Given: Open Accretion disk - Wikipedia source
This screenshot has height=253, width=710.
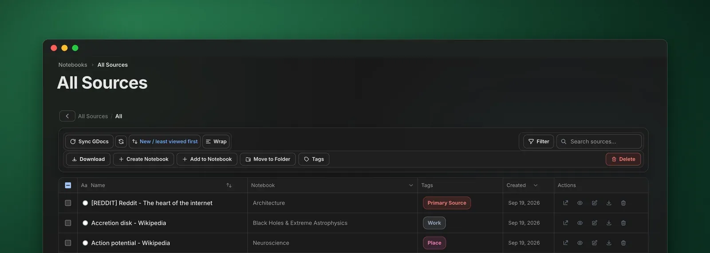Looking at the screenshot, I should pos(129,223).
